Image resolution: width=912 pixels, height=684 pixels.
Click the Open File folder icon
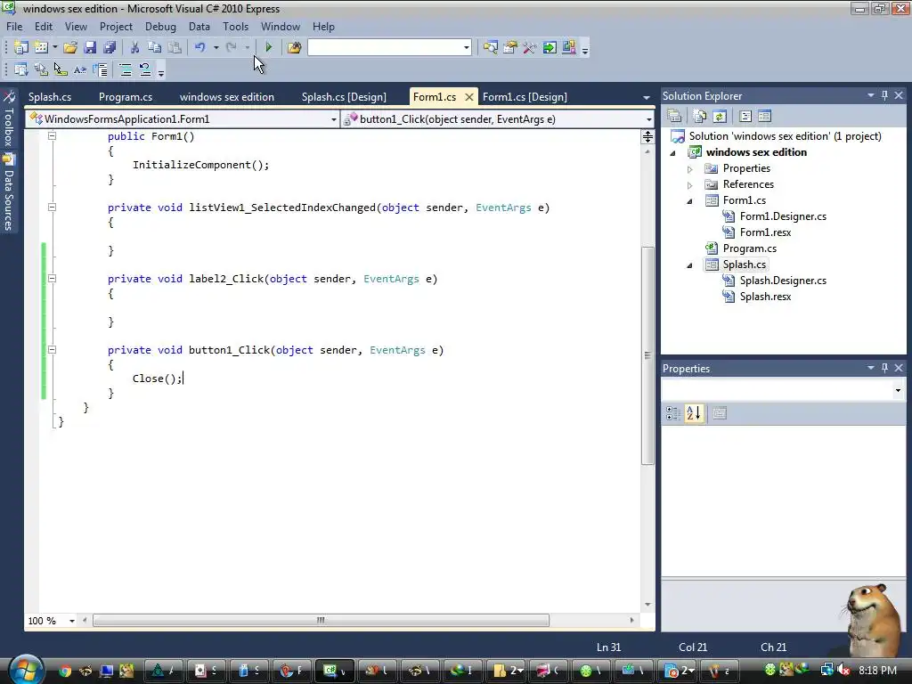tap(70, 47)
